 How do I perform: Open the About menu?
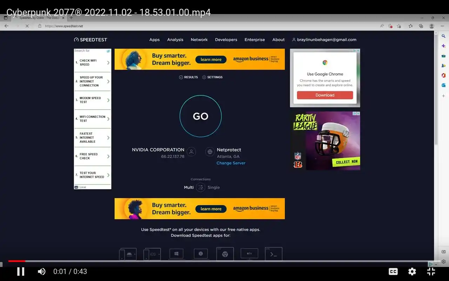point(279,40)
